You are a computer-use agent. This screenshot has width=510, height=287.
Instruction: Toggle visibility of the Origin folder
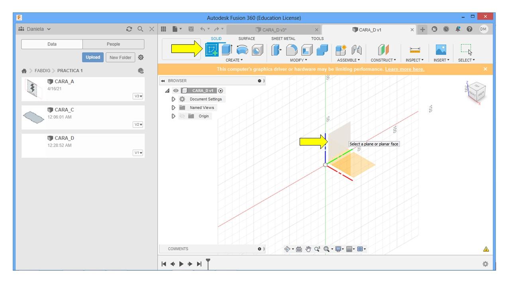point(182,116)
